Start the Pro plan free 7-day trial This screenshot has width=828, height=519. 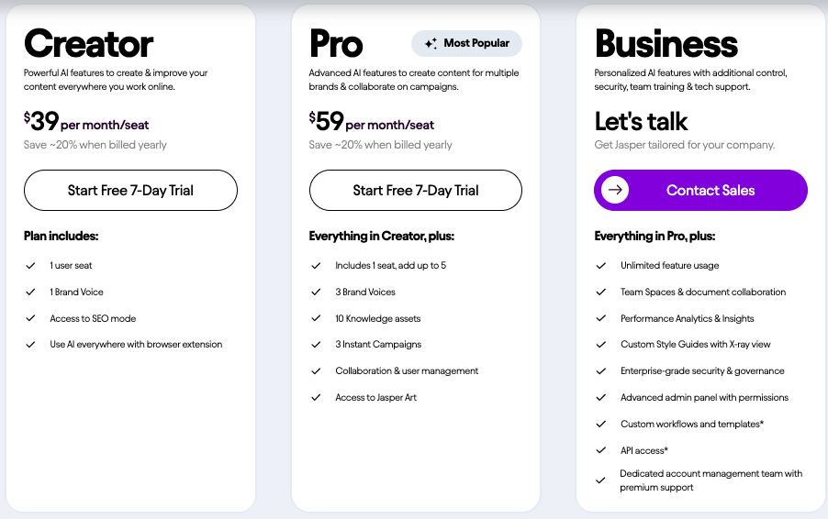(x=416, y=191)
